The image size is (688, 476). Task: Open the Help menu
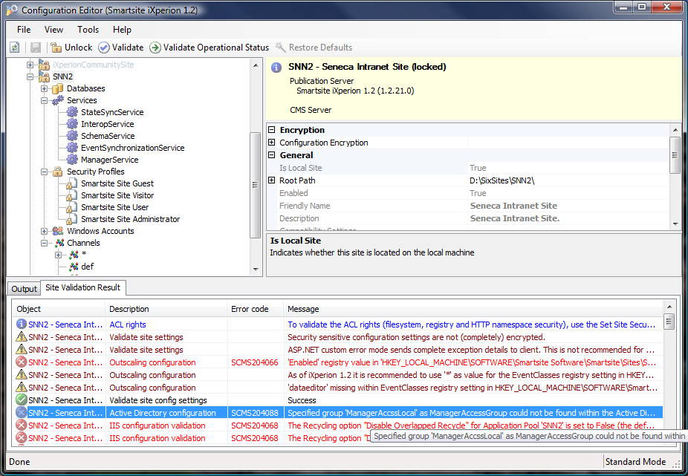tap(122, 30)
